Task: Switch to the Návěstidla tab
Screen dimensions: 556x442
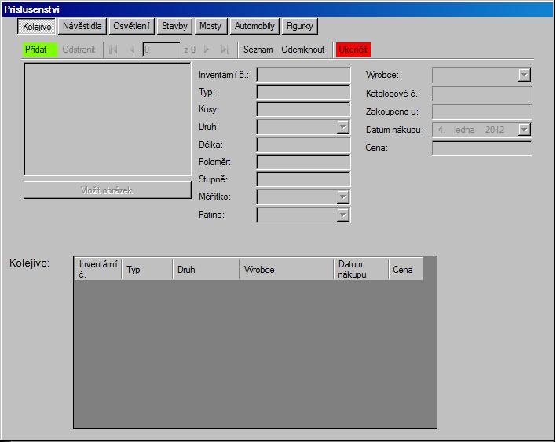Action: 82,26
